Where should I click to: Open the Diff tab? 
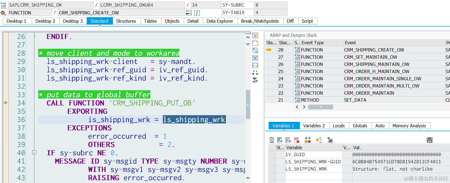tap(290, 21)
